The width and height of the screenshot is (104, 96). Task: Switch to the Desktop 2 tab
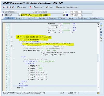(x=20, y=18)
